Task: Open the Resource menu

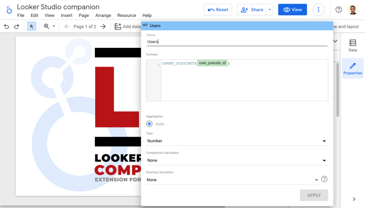Action: coord(127,15)
